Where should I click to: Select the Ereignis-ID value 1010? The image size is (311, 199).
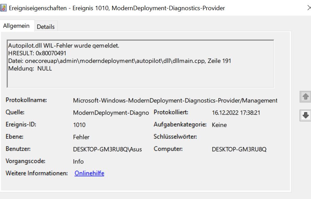pos(79,125)
